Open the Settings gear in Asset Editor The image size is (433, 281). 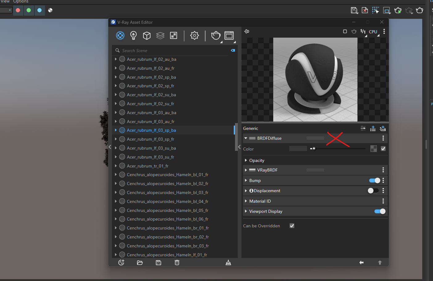click(195, 35)
